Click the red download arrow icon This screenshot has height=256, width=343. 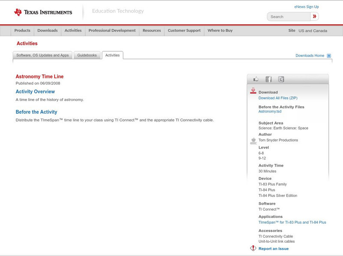(253, 91)
